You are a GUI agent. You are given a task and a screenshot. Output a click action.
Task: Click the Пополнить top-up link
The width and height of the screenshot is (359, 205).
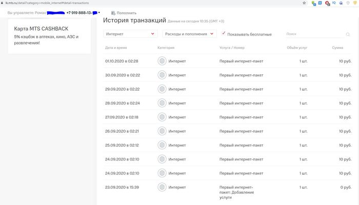pyautogui.click(x=126, y=13)
